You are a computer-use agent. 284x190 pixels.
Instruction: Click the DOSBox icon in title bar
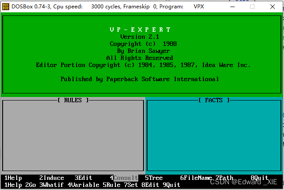click(6, 7)
